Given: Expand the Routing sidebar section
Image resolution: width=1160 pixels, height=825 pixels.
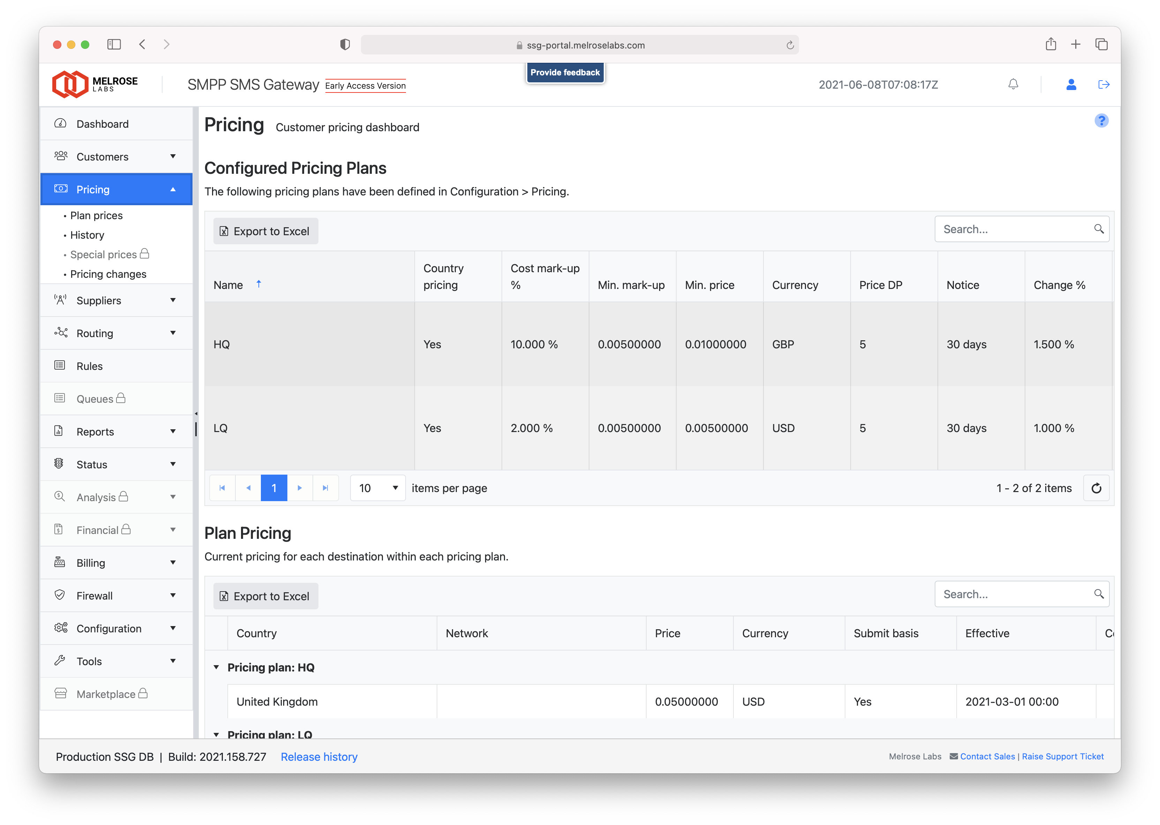Looking at the screenshot, I should [116, 333].
